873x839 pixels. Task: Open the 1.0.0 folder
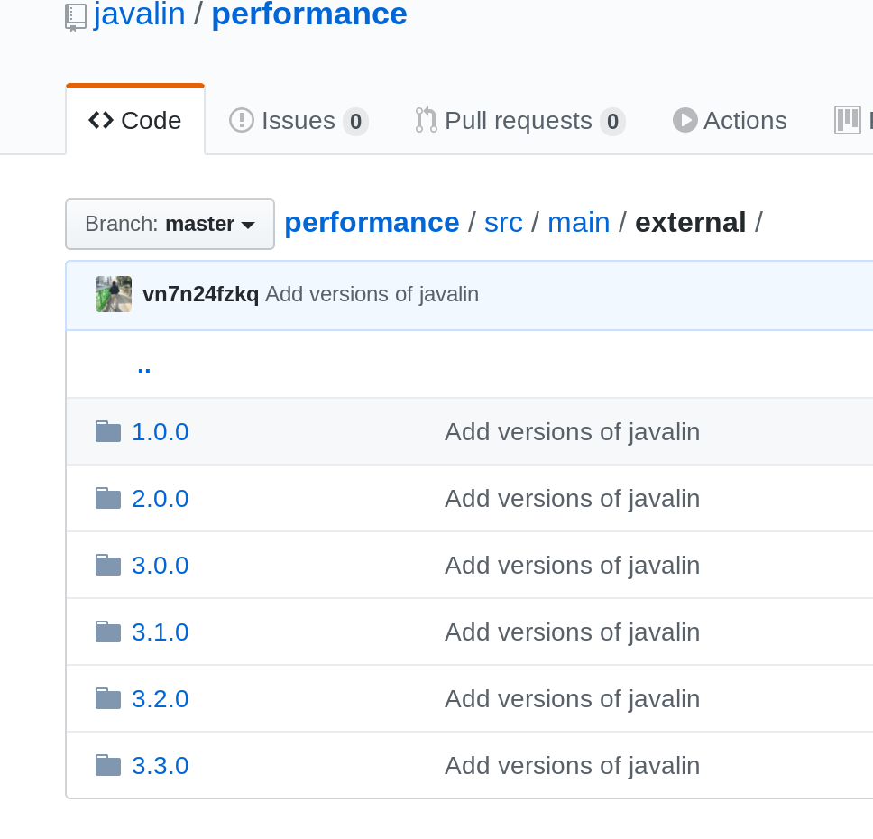pos(161,432)
